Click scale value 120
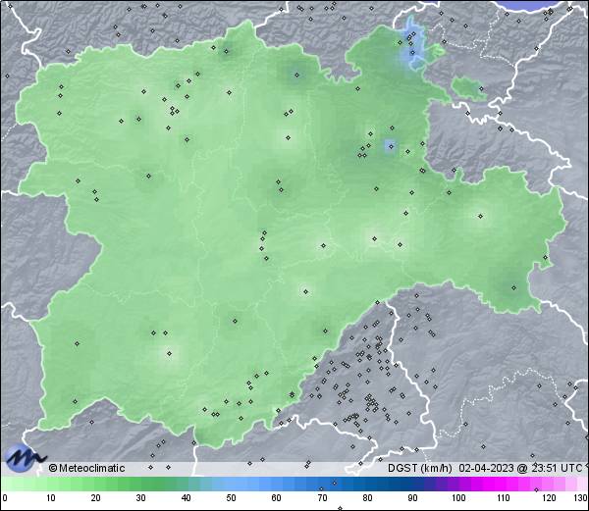This screenshot has height=511, width=589. point(549,498)
